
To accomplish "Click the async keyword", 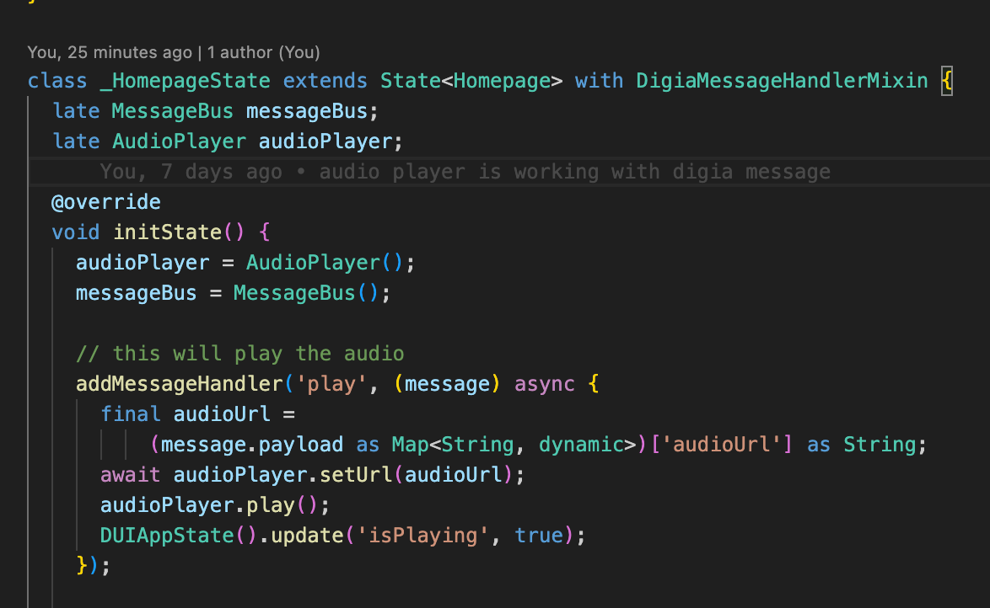I will coord(544,383).
